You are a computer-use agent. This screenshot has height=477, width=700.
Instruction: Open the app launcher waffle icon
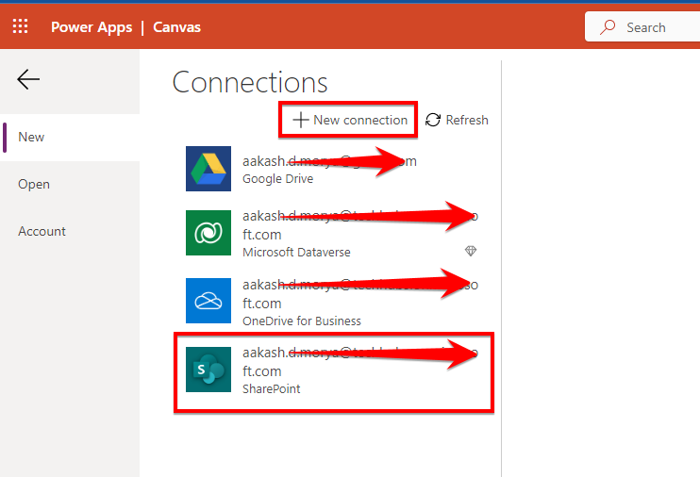point(20,26)
